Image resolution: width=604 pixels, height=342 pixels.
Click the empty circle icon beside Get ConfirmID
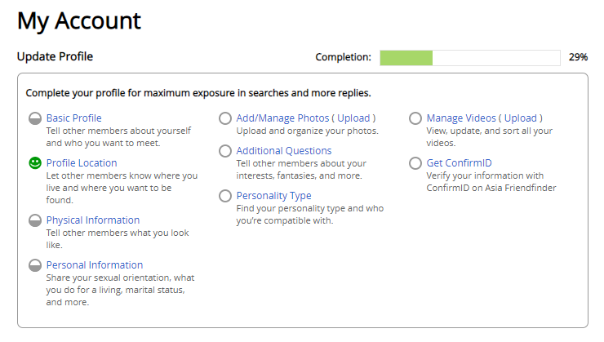click(415, 163)
